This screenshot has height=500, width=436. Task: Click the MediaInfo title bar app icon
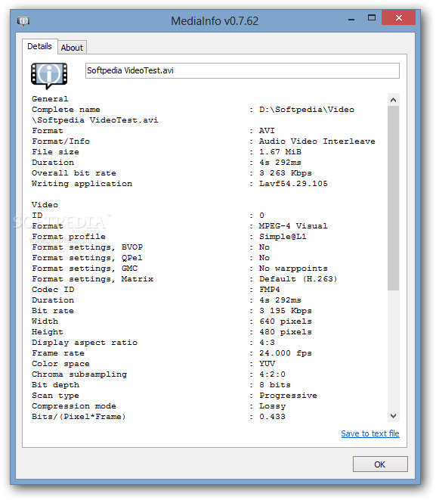(23, 21)
